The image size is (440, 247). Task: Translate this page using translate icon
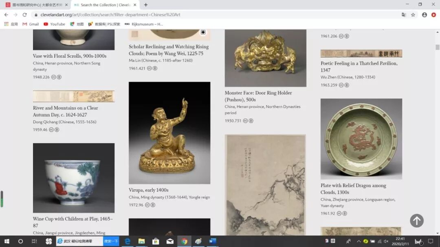tap(404, 15)
